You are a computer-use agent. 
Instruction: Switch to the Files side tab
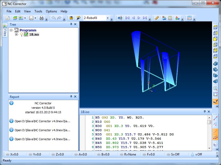click(x=5, y=30)
